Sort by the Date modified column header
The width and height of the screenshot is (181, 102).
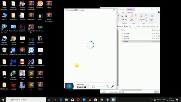pyautogui.click(x=156, y=30)
